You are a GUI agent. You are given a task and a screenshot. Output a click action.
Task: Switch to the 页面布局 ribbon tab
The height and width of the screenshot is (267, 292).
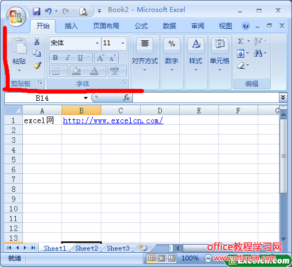tap(106, 26)
